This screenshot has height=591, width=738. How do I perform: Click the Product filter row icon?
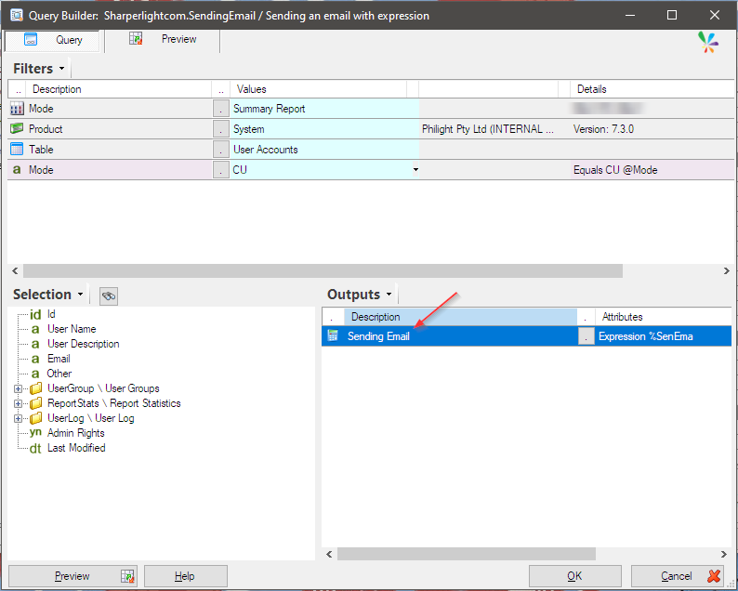pyautogui.click(x=17, y=128)
